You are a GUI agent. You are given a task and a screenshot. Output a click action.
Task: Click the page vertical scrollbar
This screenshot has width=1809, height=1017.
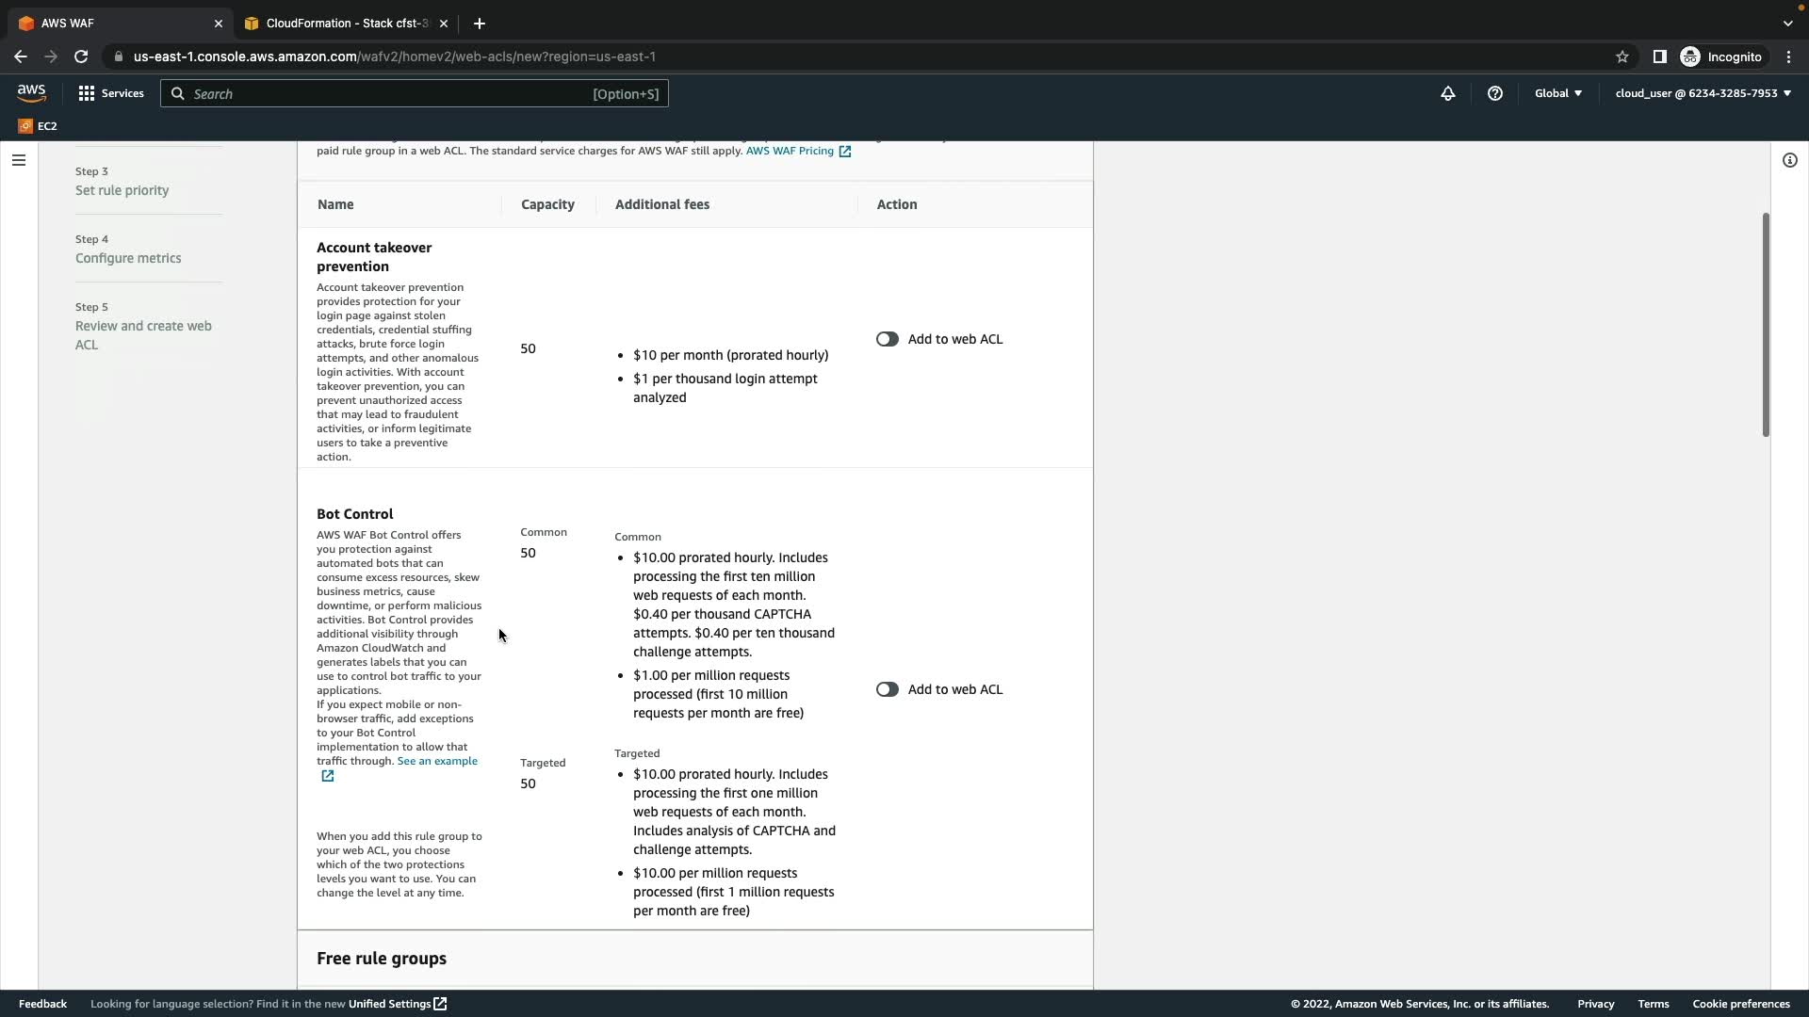pyautogui.click(x=1766, y=325)
